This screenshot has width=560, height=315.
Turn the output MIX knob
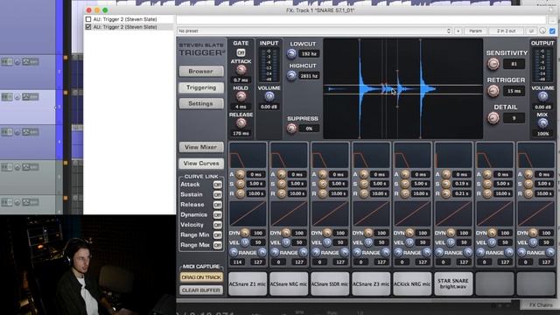pyautogui.click(x=542, y=122)
